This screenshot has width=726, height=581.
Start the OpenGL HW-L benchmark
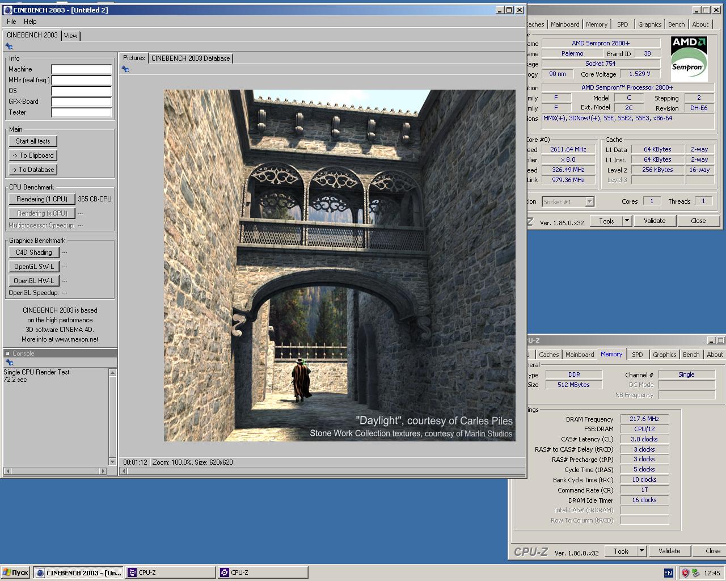point(34,281)
